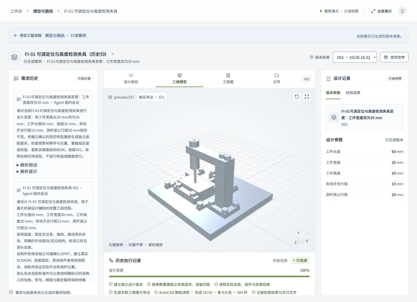417x302 pixels.
Task: Go to 工作台 in the breadcrumb
Action: (16, 11)
